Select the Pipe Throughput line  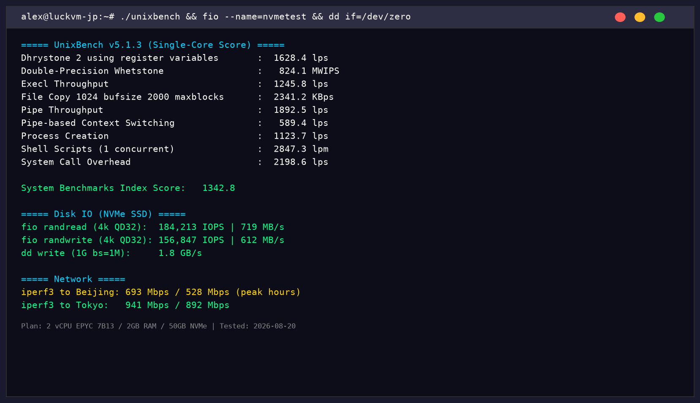click(x=174, y=110)
